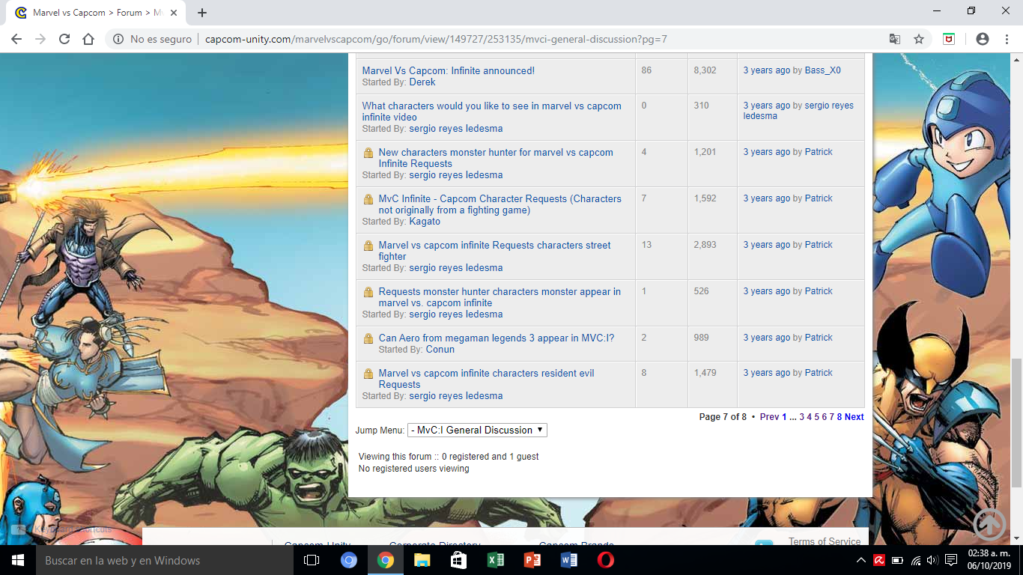Open the battery status tray icon

click(x=897, y=560)
